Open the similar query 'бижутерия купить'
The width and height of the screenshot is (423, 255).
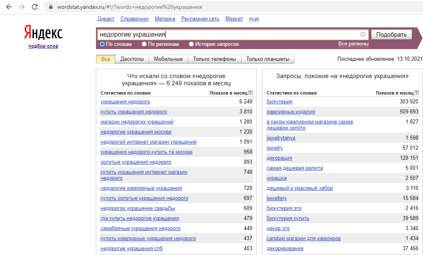[288, 218]
